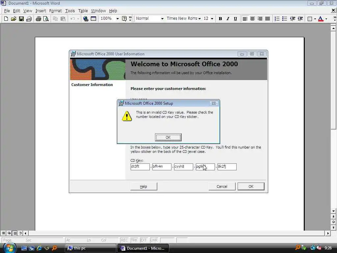The width and height of the screenshot is (337, 253).
Task: Save the document with the floppy icon
Action: (x=21, y=19)
